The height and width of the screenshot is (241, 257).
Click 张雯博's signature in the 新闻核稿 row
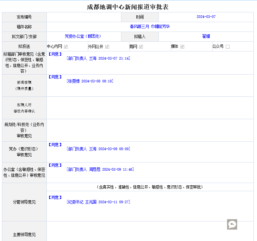[x=90, y=81]
